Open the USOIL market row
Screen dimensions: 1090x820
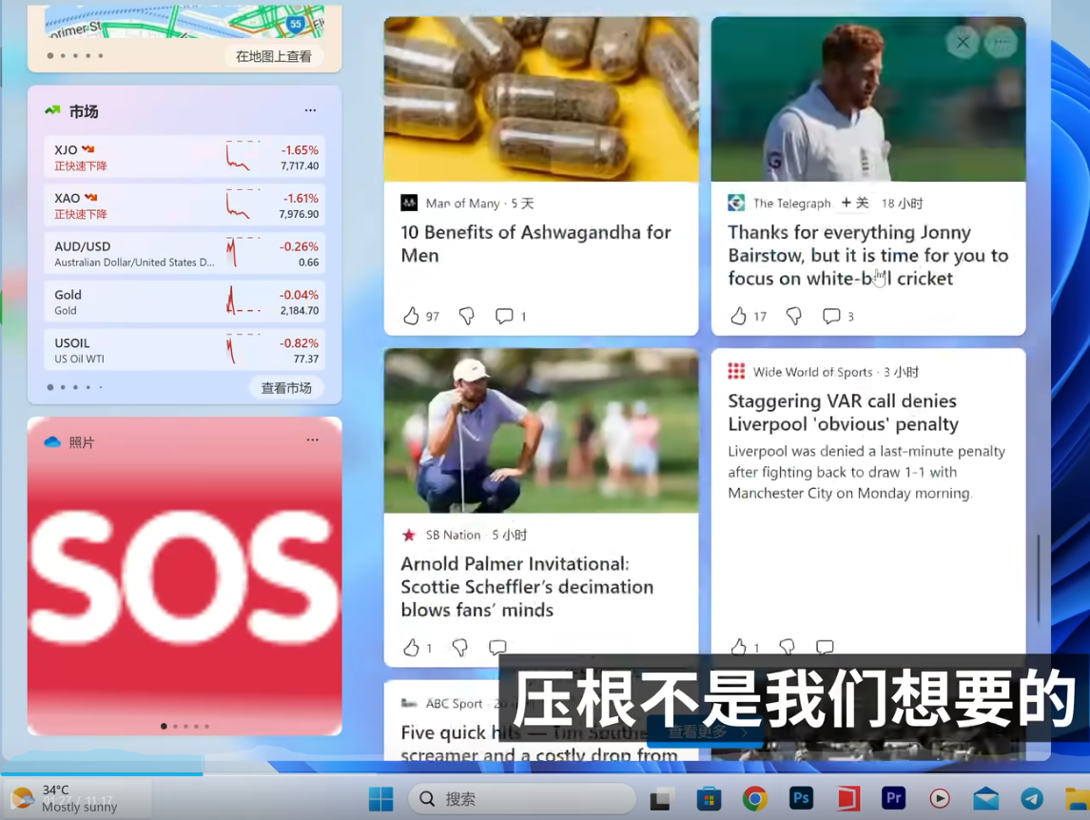(x=185, y=350)
